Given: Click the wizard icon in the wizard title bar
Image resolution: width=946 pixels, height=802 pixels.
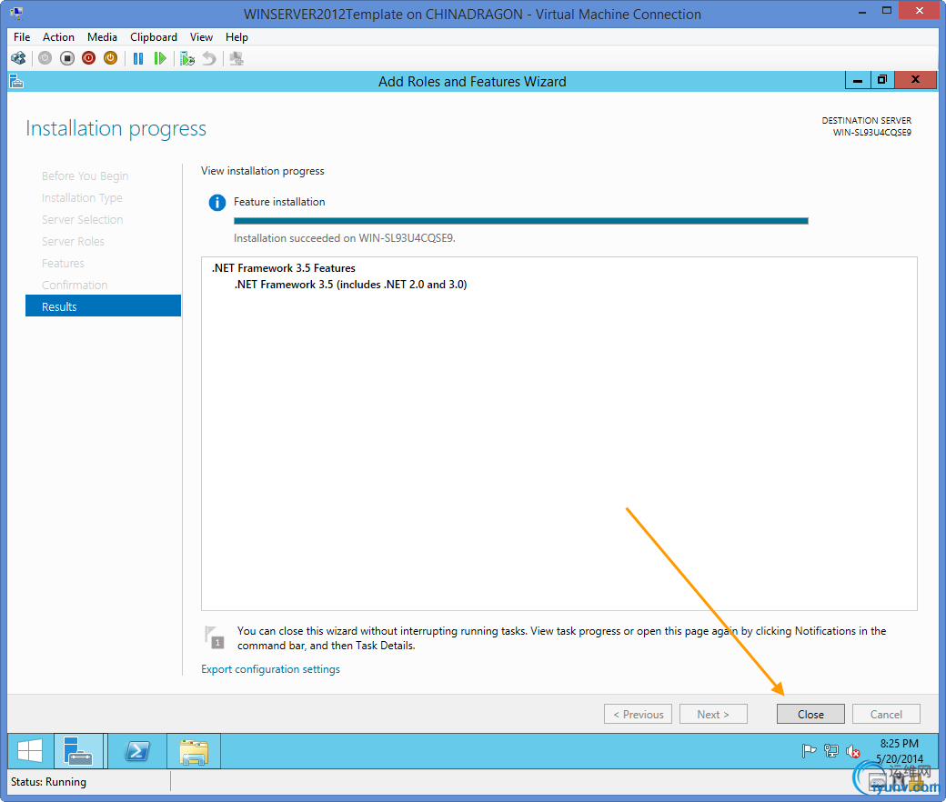Looking at the screenshot, I should pyautogui.click(x=17, y=82).
